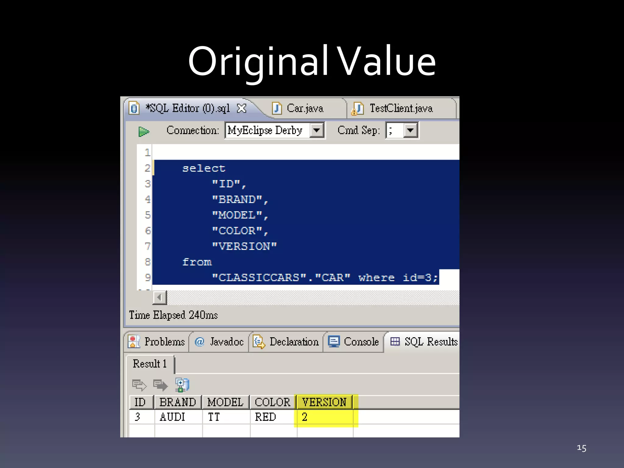This screenshot has width=624, height=468.
Task: Click the Problems tab icon
Action: (x=134, y=342)
